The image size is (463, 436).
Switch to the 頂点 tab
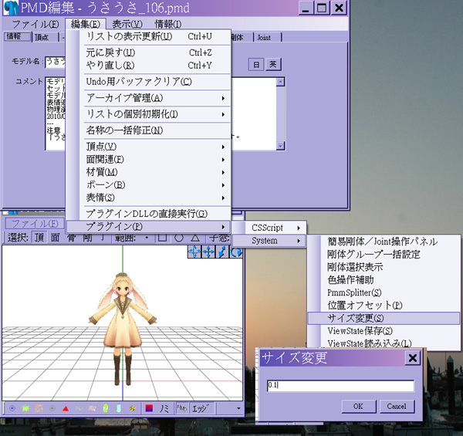(44, 37)
